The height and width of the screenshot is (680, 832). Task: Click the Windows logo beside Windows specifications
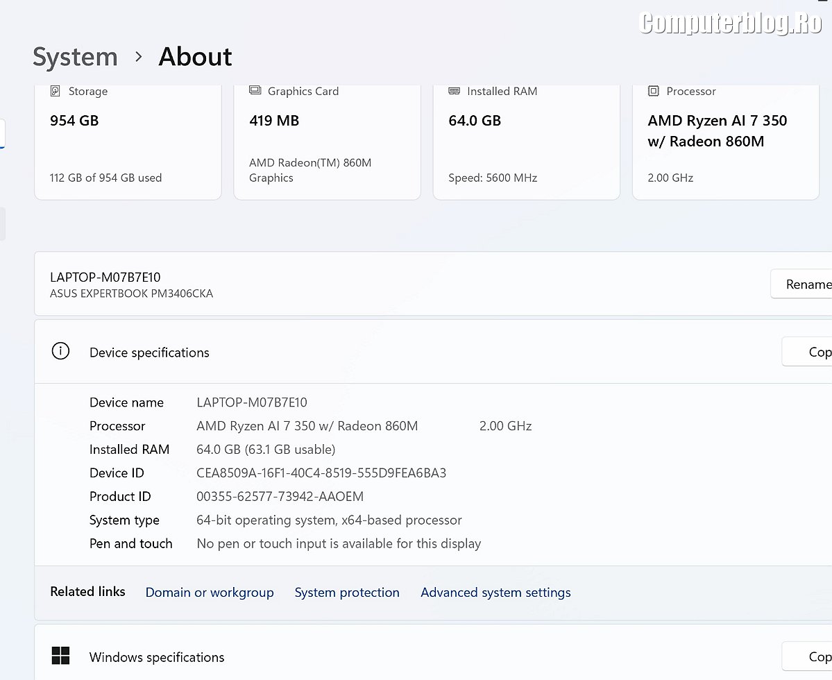tap(60, 656)
